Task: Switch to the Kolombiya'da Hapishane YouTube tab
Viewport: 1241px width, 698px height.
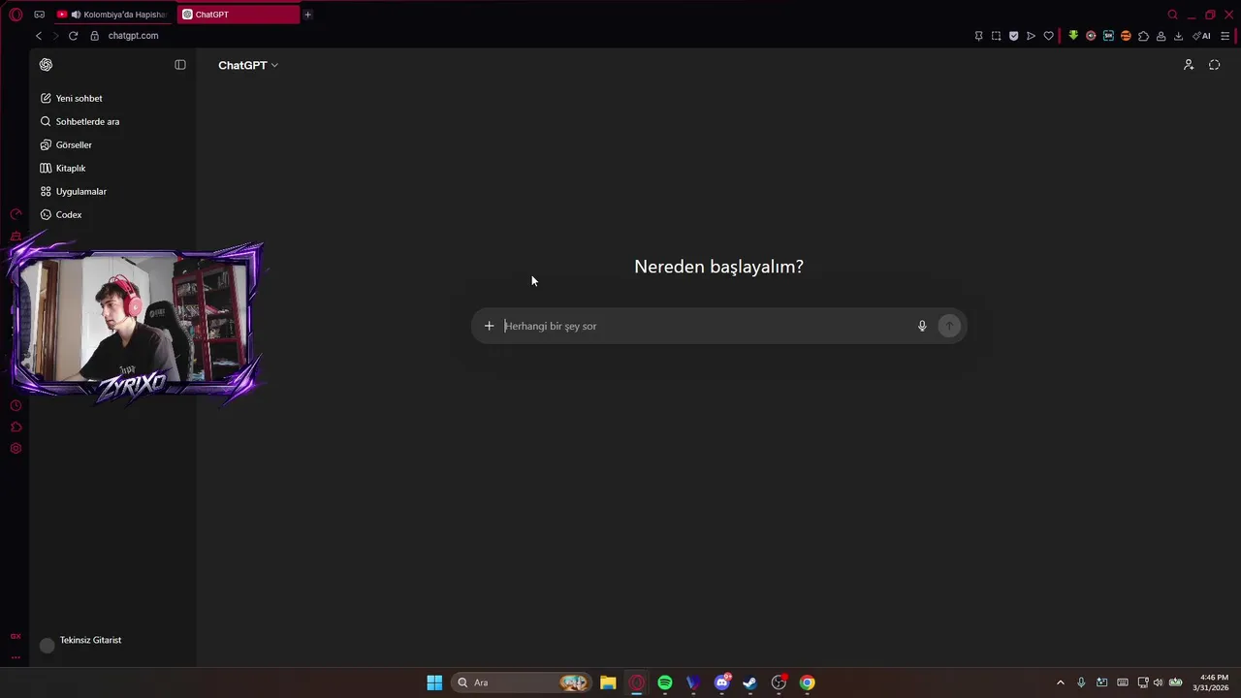Action: coord(111,15)
